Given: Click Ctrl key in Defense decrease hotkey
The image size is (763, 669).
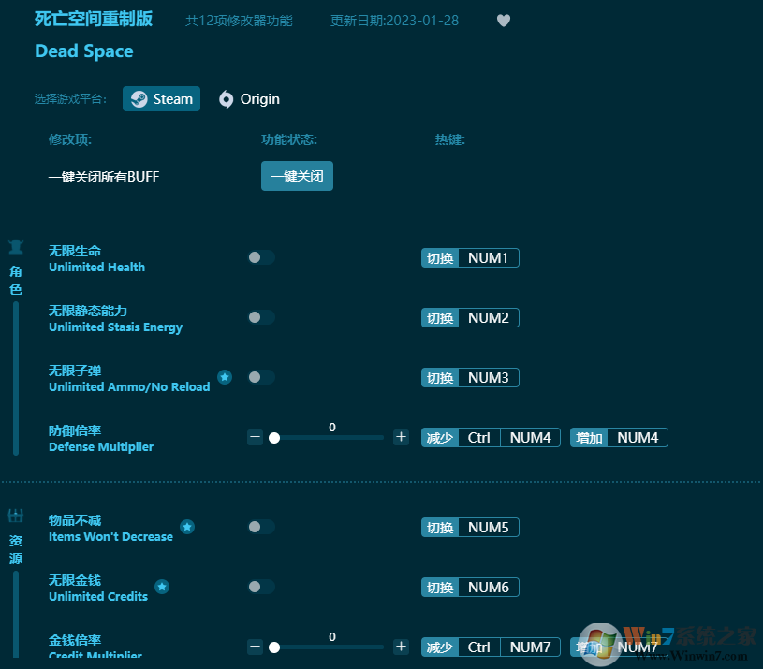Looking at the screenshot, I should (x=478, y=438).
